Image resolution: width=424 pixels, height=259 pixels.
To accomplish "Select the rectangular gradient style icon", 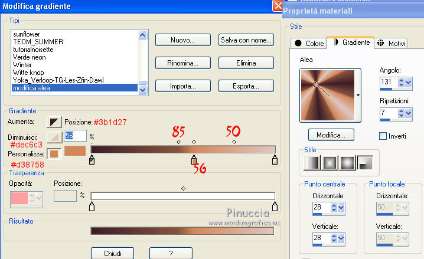I will pos(330,163).
